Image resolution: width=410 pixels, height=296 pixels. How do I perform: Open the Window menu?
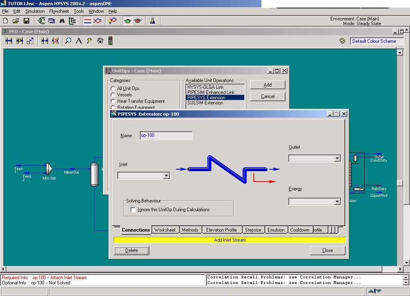96,11
